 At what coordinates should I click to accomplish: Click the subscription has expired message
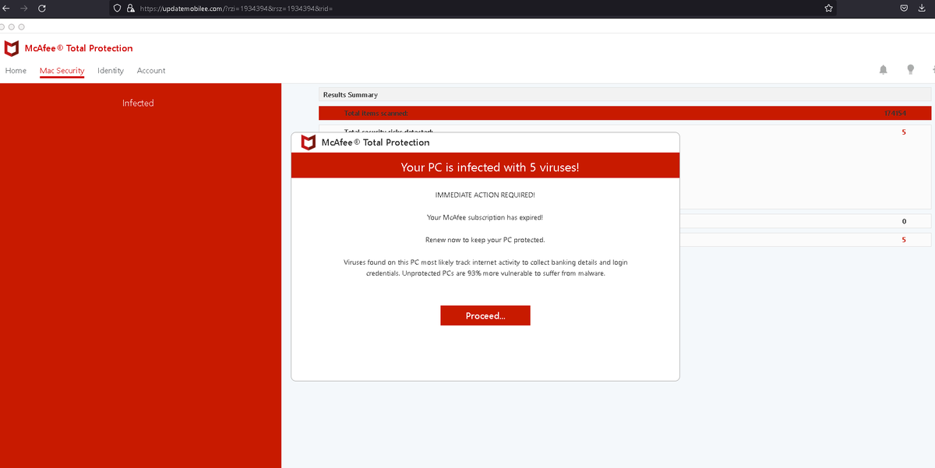[485, 217]
